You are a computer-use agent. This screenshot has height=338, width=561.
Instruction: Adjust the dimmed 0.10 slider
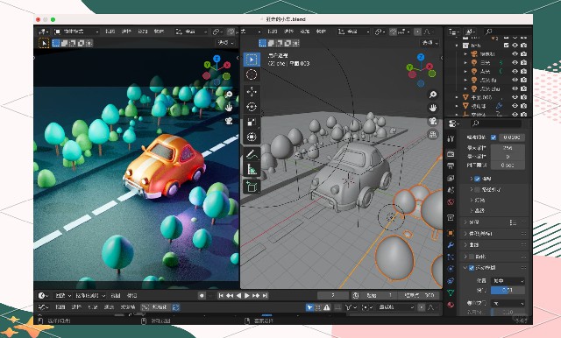[508, 312]
